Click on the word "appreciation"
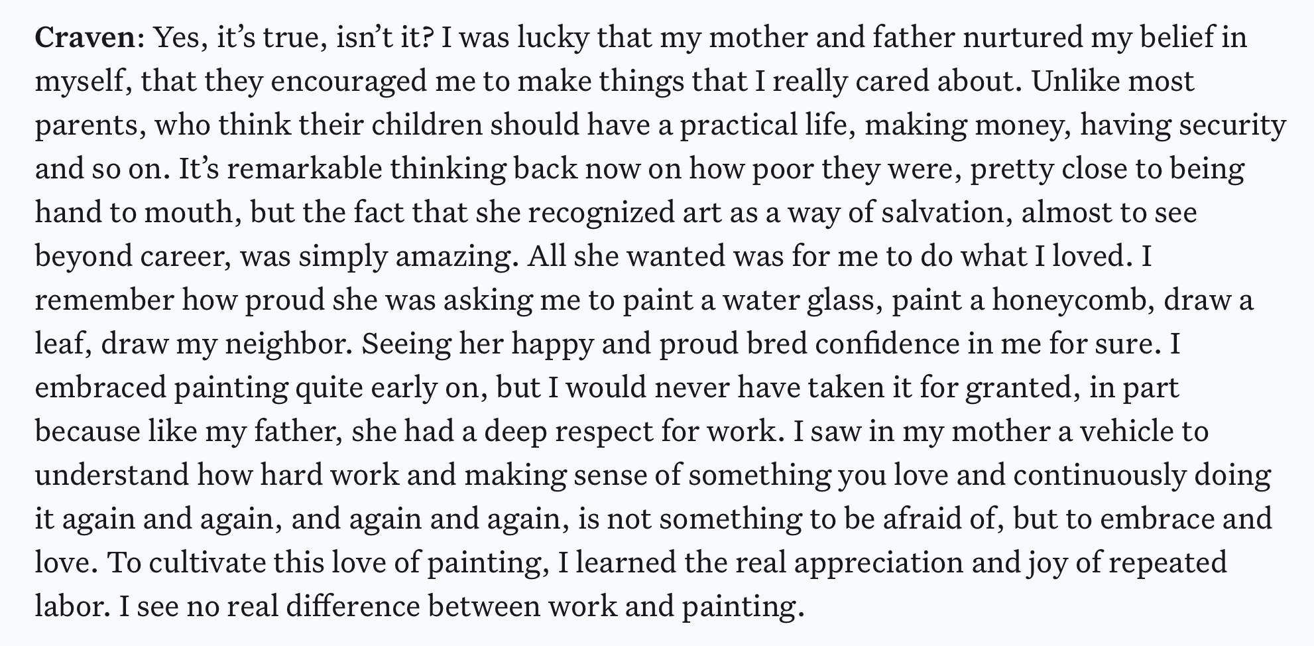The image size is (1314, 646). pyautogui.click(x=878, y=563)
